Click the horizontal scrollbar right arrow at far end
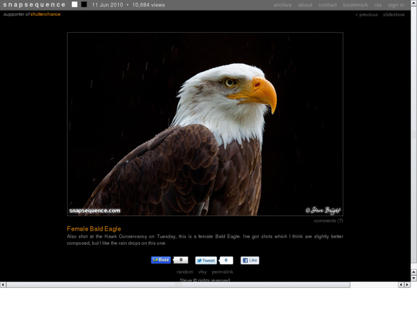 click(x=407, y=285)
